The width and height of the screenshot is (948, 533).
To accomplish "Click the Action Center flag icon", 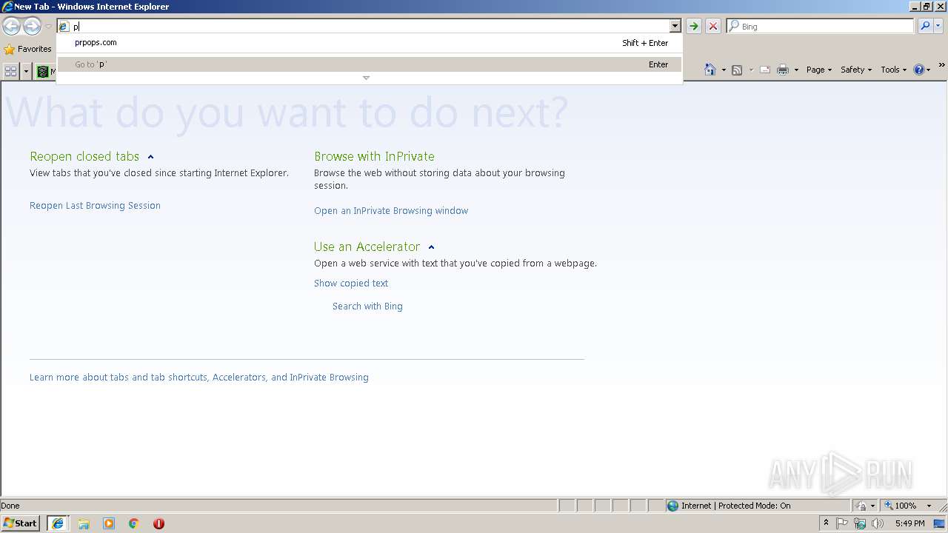I will 843,523.
